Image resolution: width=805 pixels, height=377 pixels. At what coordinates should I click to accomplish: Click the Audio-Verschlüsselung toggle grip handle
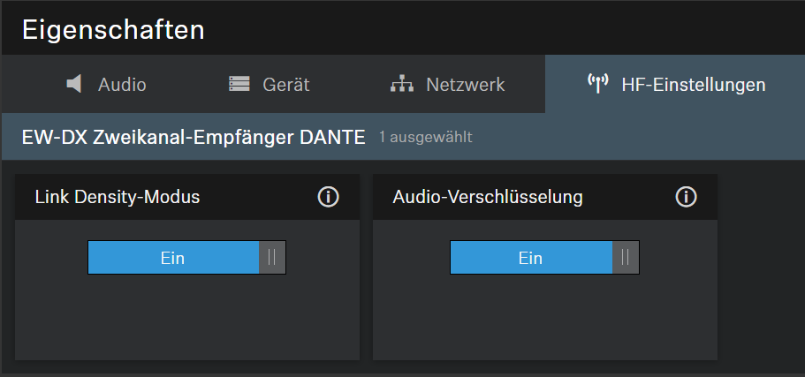pyautogui.click(x=626, y=258)
